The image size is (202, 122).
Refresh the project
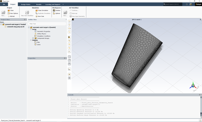(11, 16)
